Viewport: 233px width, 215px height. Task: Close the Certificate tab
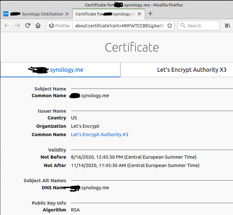(139, 14)
